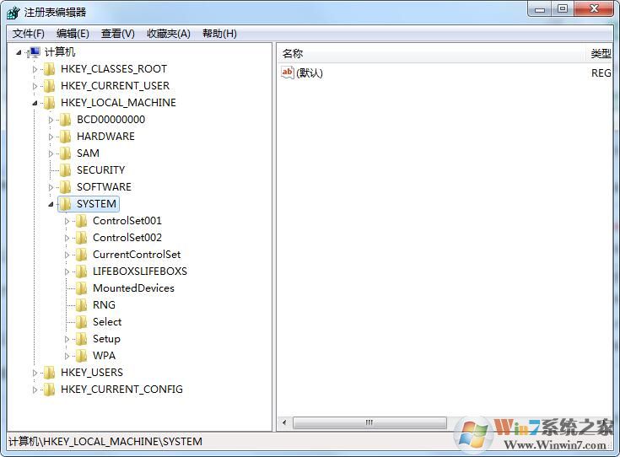Screen dimensions: 620x457
Task: Click the horizontal scrollbar thumb
Action: (x=369, y=422)
